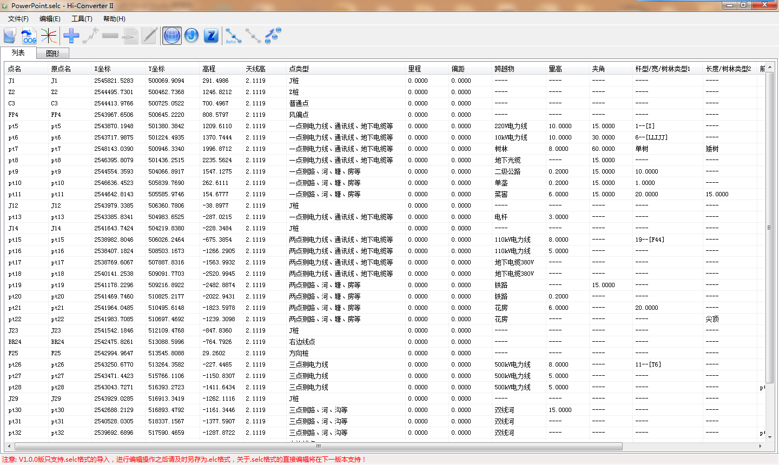779x465 pixels.
Task: Switch to the 图形 tab
Action: click(52, 54)
